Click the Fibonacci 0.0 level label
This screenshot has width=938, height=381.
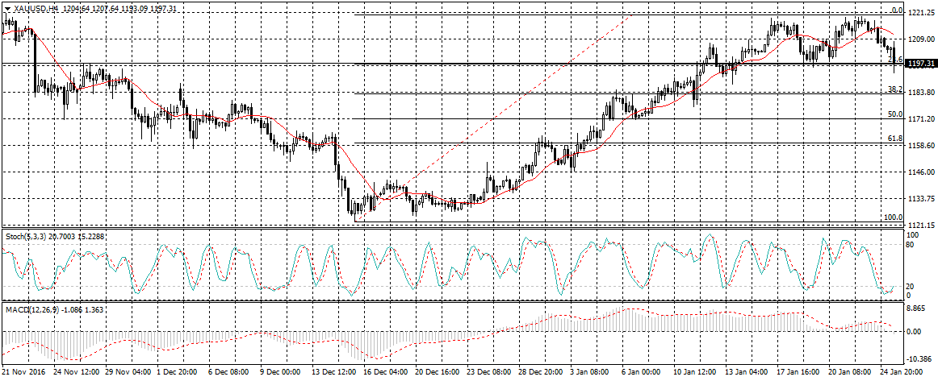(896, 10)
